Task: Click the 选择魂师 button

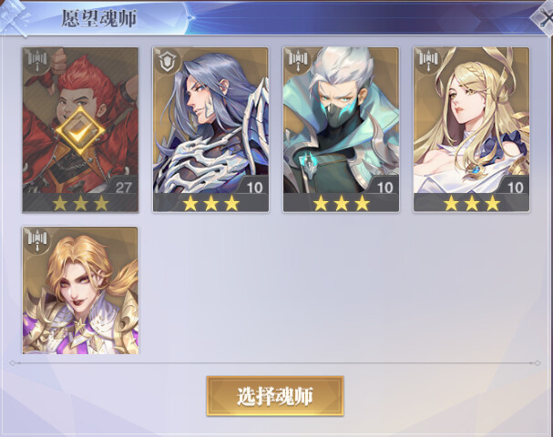Action: (x=275, y=396)
